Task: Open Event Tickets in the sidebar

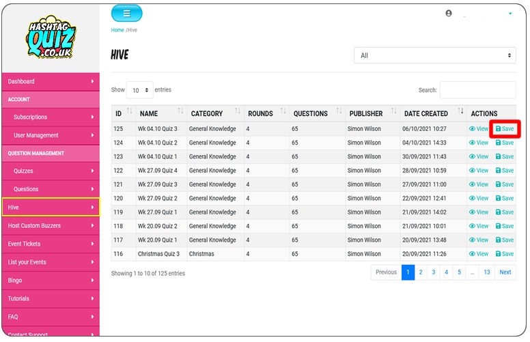Action: click(x=51, y=244)
